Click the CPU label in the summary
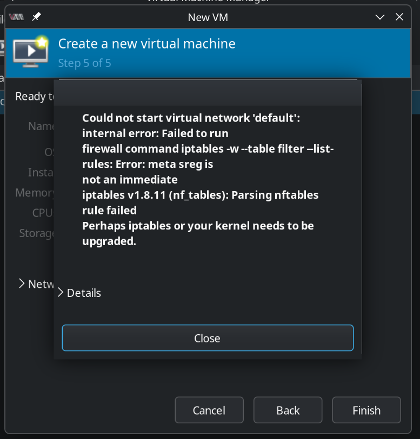This screenshot has width=420, height=439. pos(42,213)
